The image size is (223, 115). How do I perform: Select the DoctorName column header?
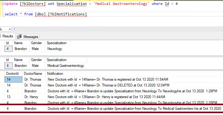click(x=34, y=74)
